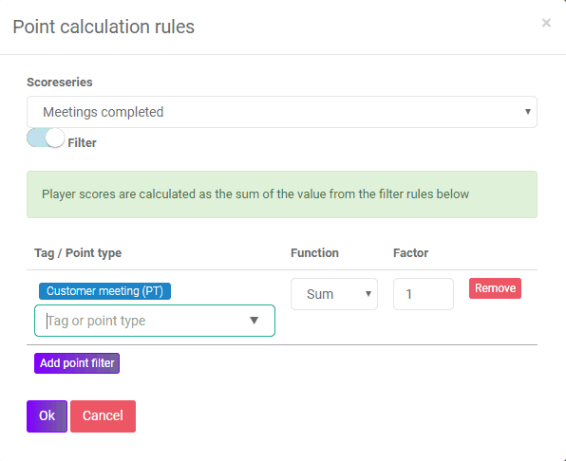The width and height of the screenshot is (566, 461).
Task: Click the Factor column header
Action: [410, 252]
